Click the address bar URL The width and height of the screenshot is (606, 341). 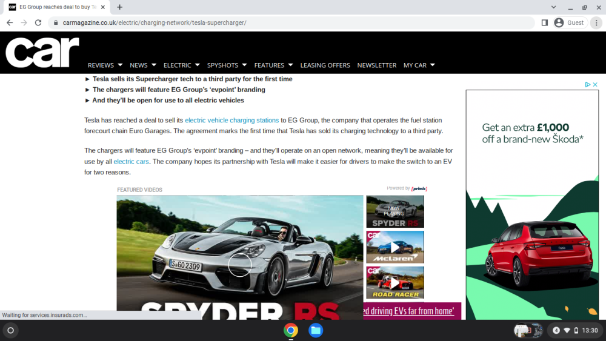tap(155, 23)
